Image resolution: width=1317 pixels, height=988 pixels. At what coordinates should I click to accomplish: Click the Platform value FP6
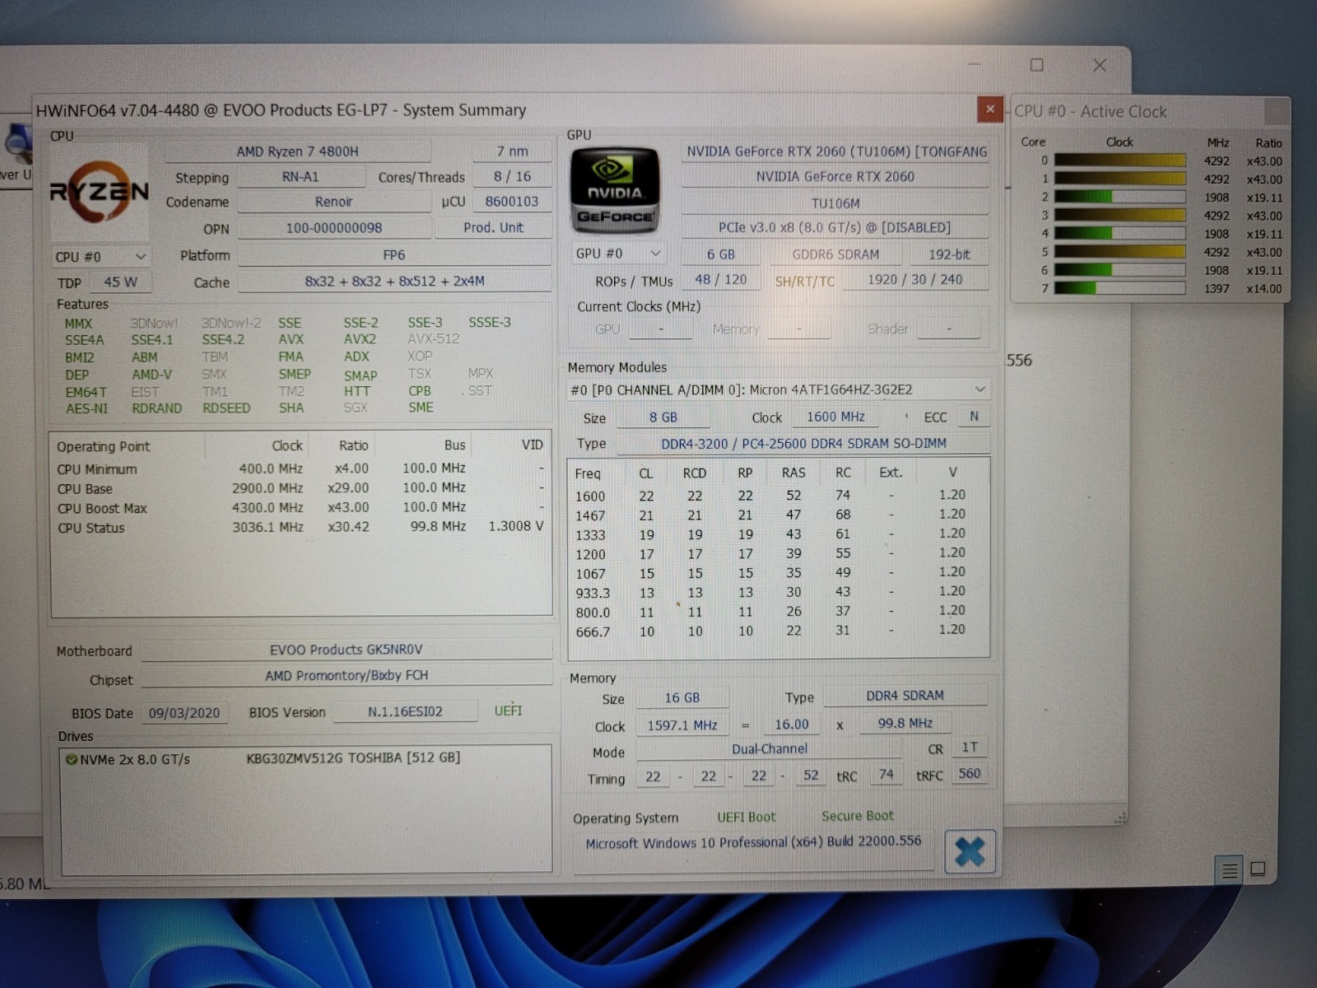click(394, 255)
